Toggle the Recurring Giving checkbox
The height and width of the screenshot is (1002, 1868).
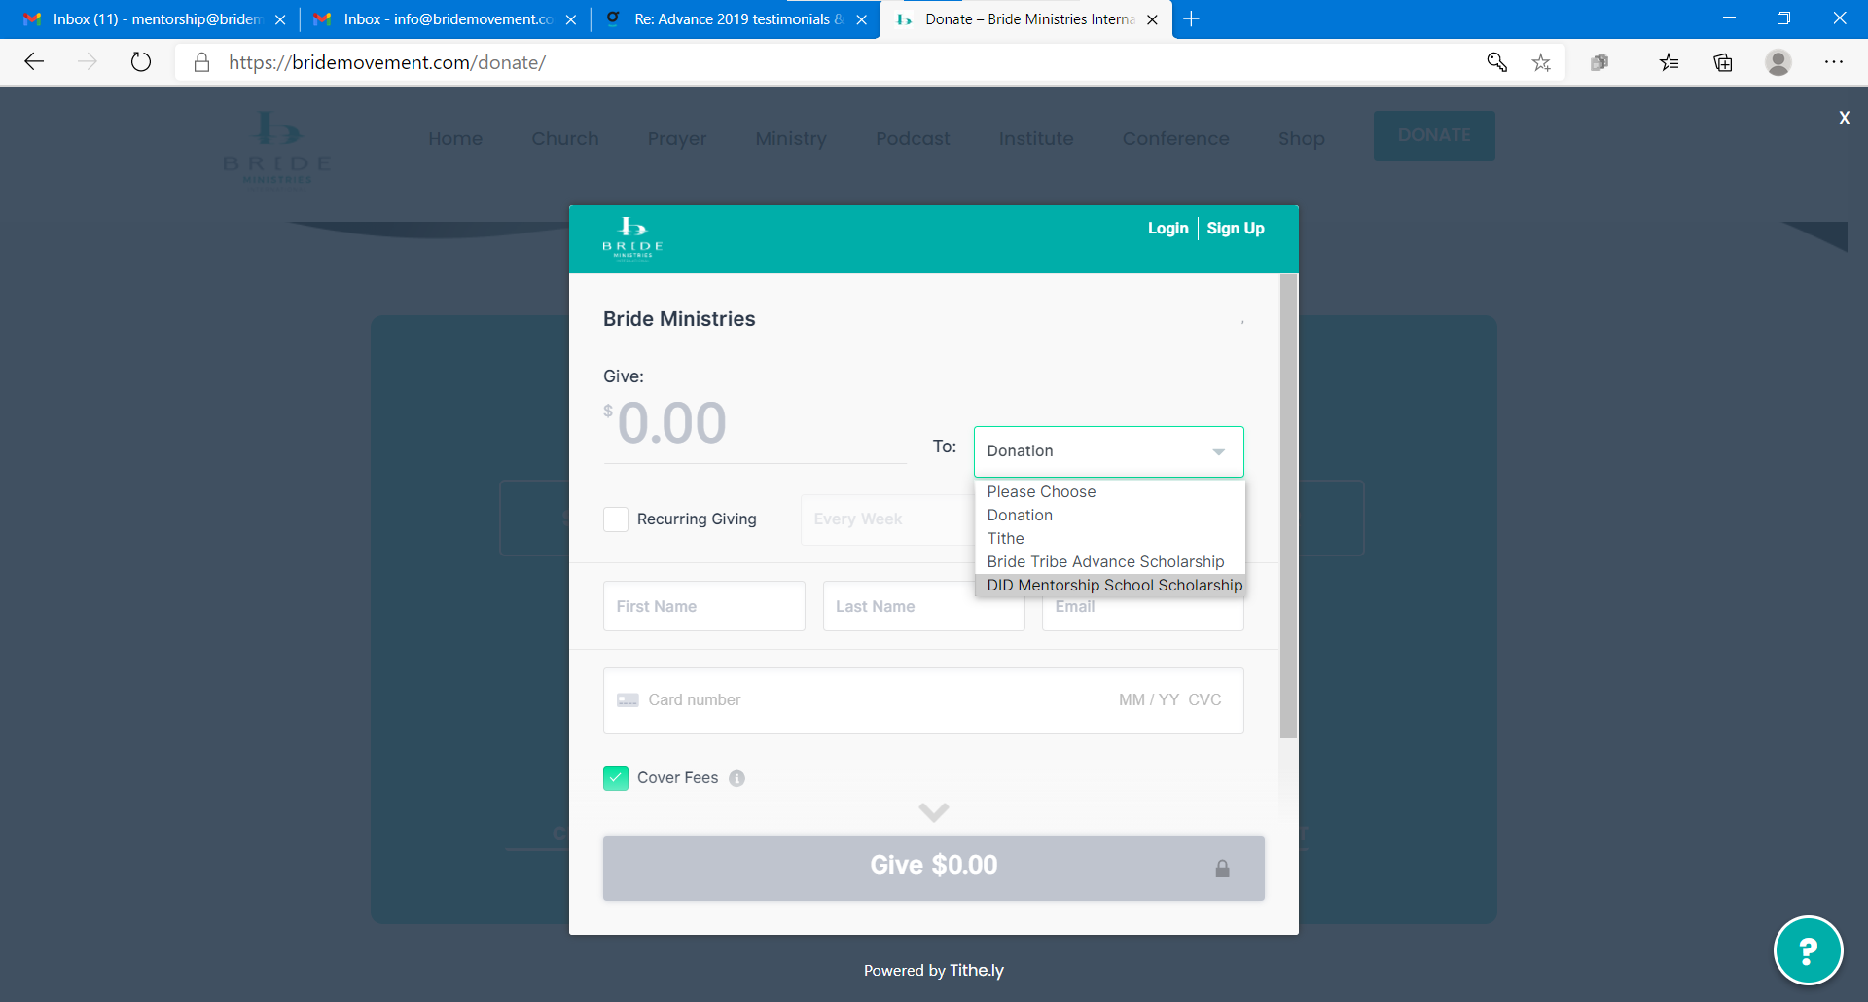pos(616,519)
